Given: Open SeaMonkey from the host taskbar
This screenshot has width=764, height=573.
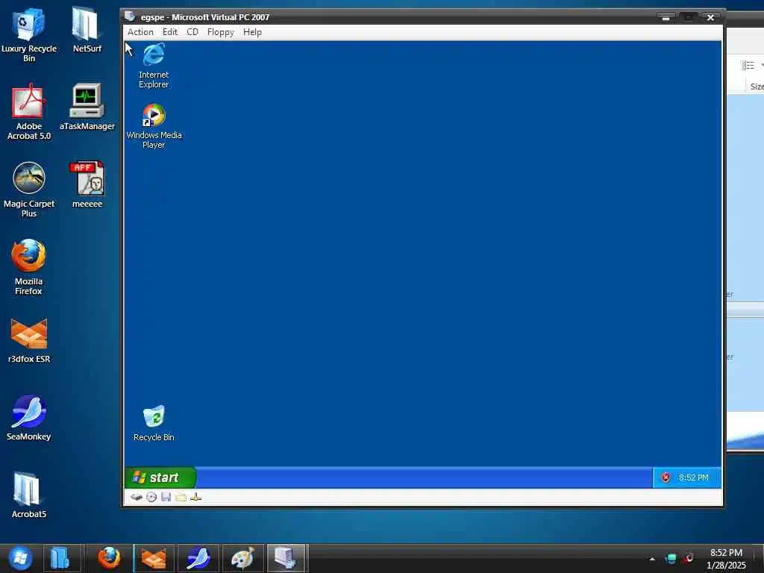Looking at the screenshot, I should pyautogui.click(x=198, y=558).
